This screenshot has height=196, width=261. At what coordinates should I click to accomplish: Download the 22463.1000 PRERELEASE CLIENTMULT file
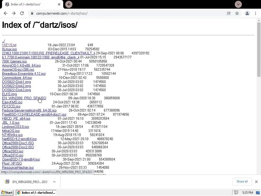tap(49, 53)
